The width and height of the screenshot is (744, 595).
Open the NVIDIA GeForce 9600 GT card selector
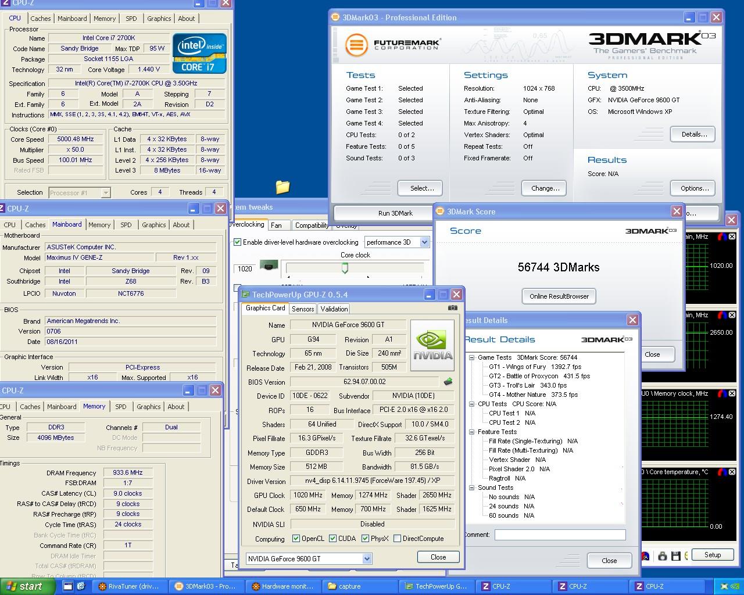(x=367, y=558)
